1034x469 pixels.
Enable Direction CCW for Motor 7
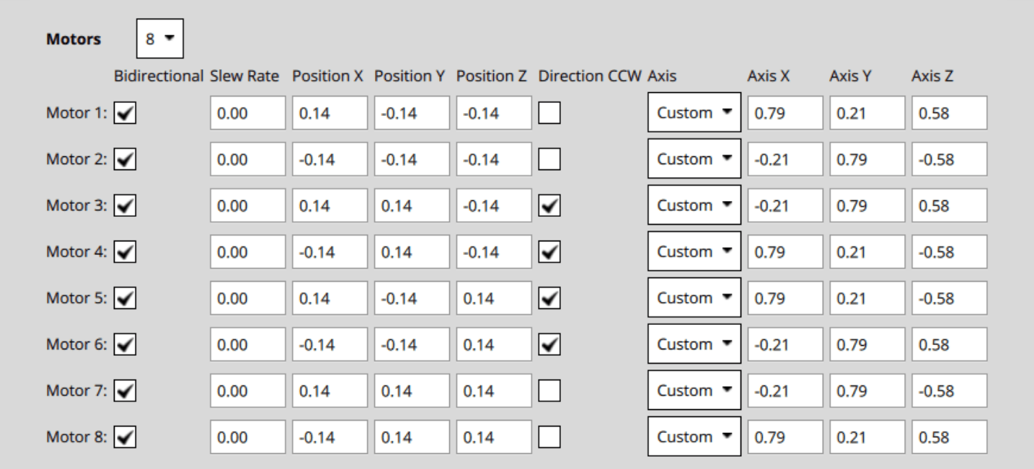(x=549, y=390)
